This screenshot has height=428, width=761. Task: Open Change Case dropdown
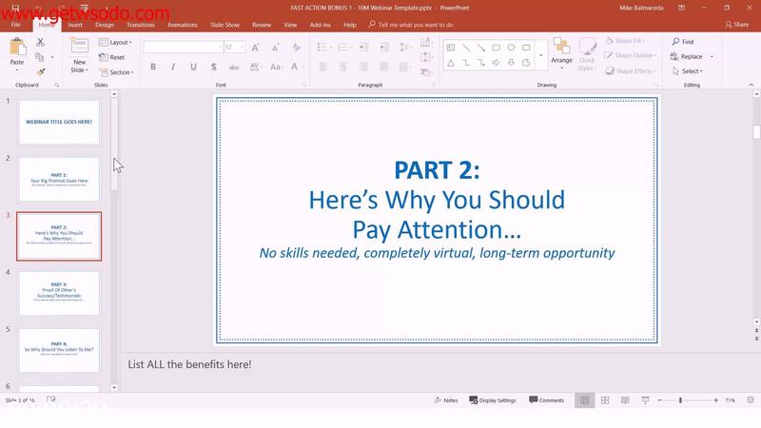tap(276, 67)
